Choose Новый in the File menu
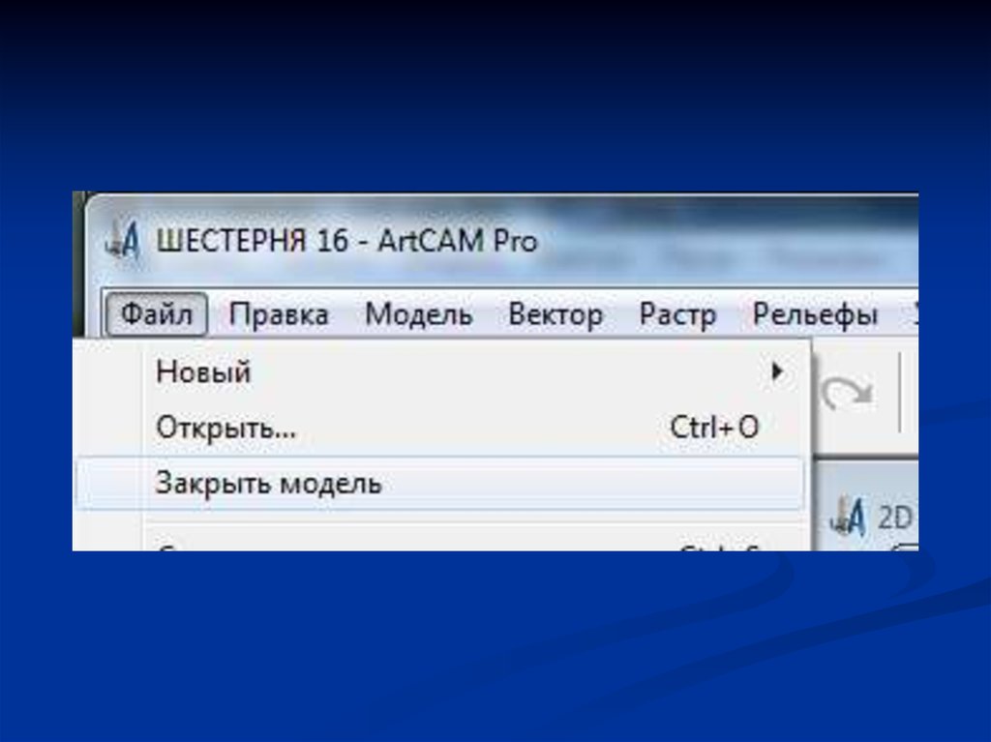This screenshot has width=991, height=742. point(441,371)
